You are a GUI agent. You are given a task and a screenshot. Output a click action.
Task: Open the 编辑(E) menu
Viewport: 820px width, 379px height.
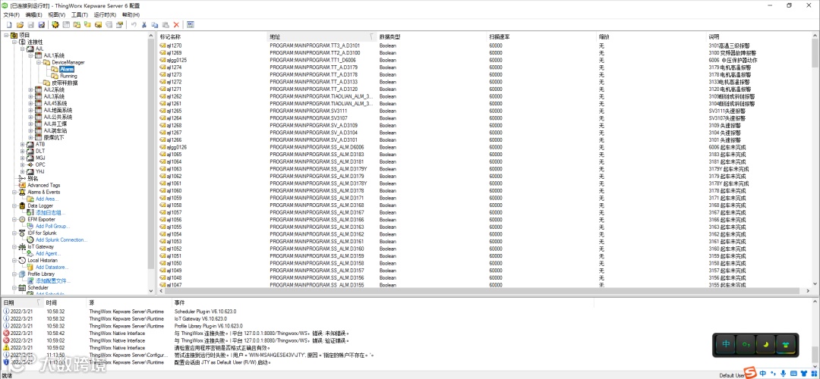pyautogui.click(x=34, y=15)
